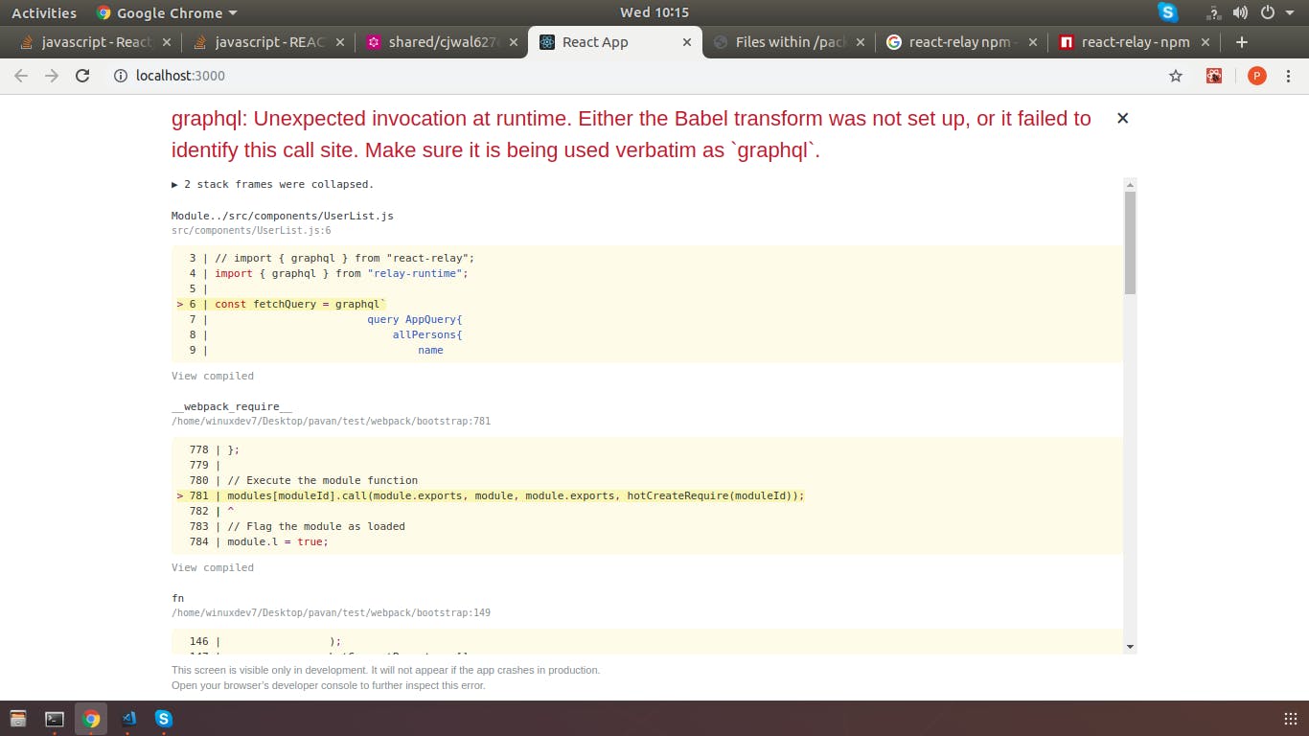The image size is (1309, 736).
Task: Open Skype from the dock
Action: [164, 719]
